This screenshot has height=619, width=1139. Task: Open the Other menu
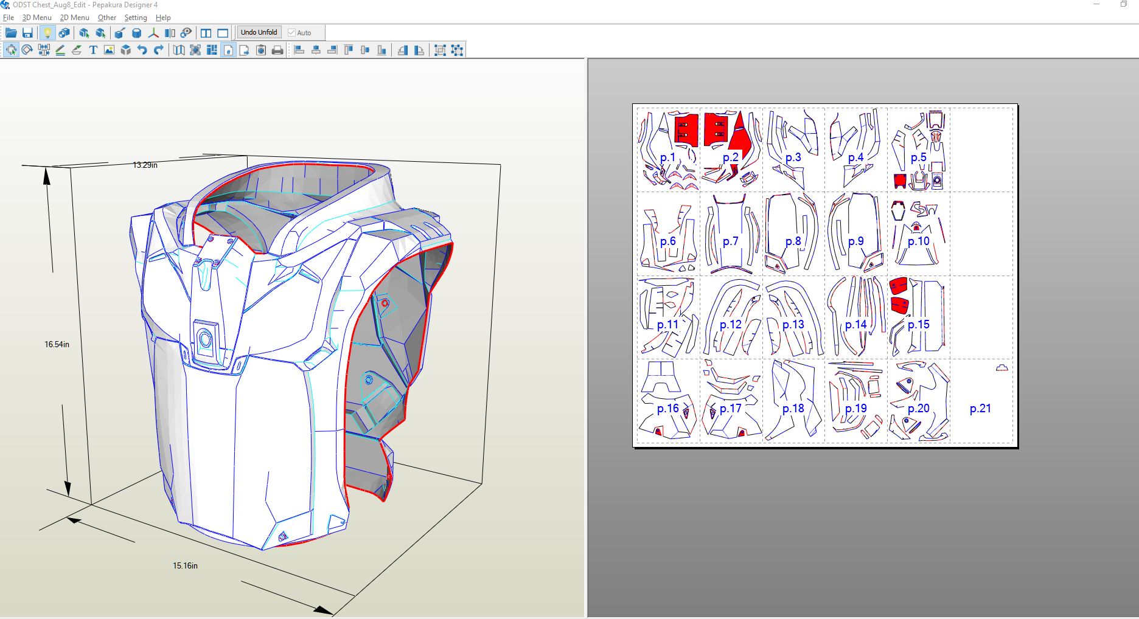pyautogui.click(x=107, y=18)
